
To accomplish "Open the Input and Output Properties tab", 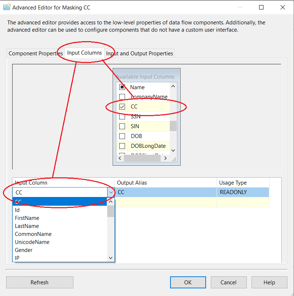I will 140,54.
